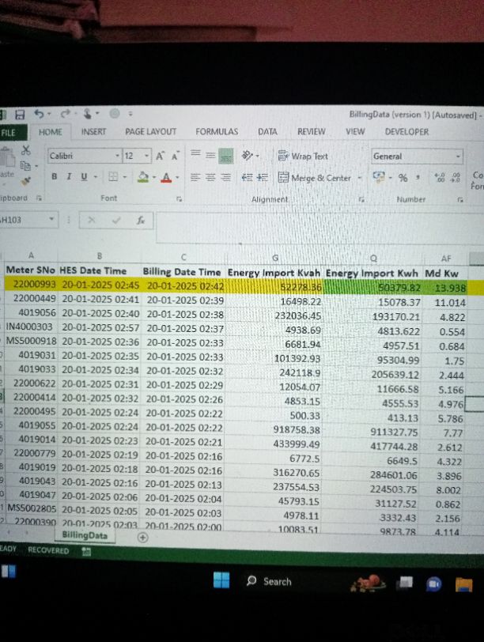Open the Name Box dropdown arrow

tap(51, 219)
